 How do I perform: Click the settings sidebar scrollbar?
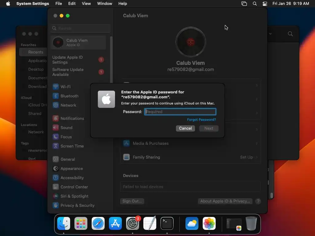(x=111, y=60)
